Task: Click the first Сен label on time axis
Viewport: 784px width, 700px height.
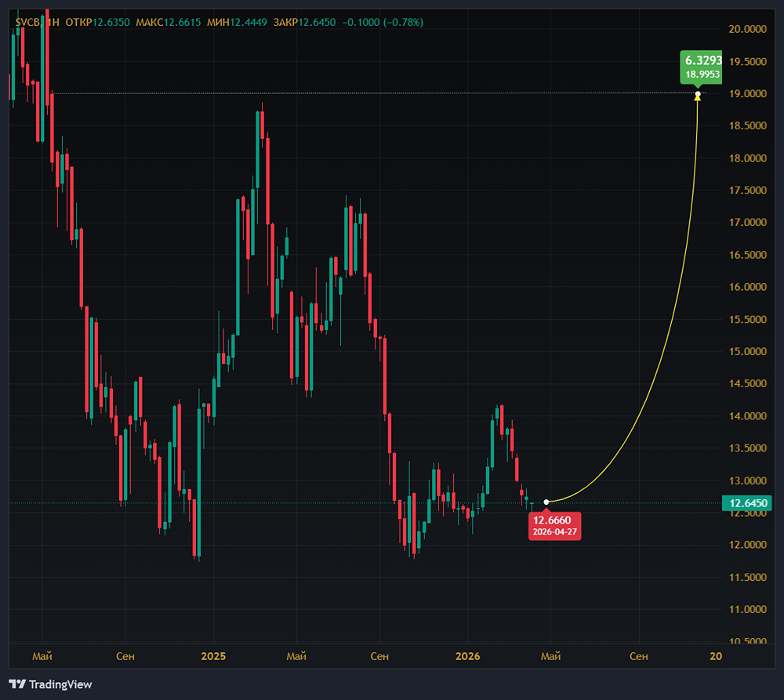Action: coord(125,656)
